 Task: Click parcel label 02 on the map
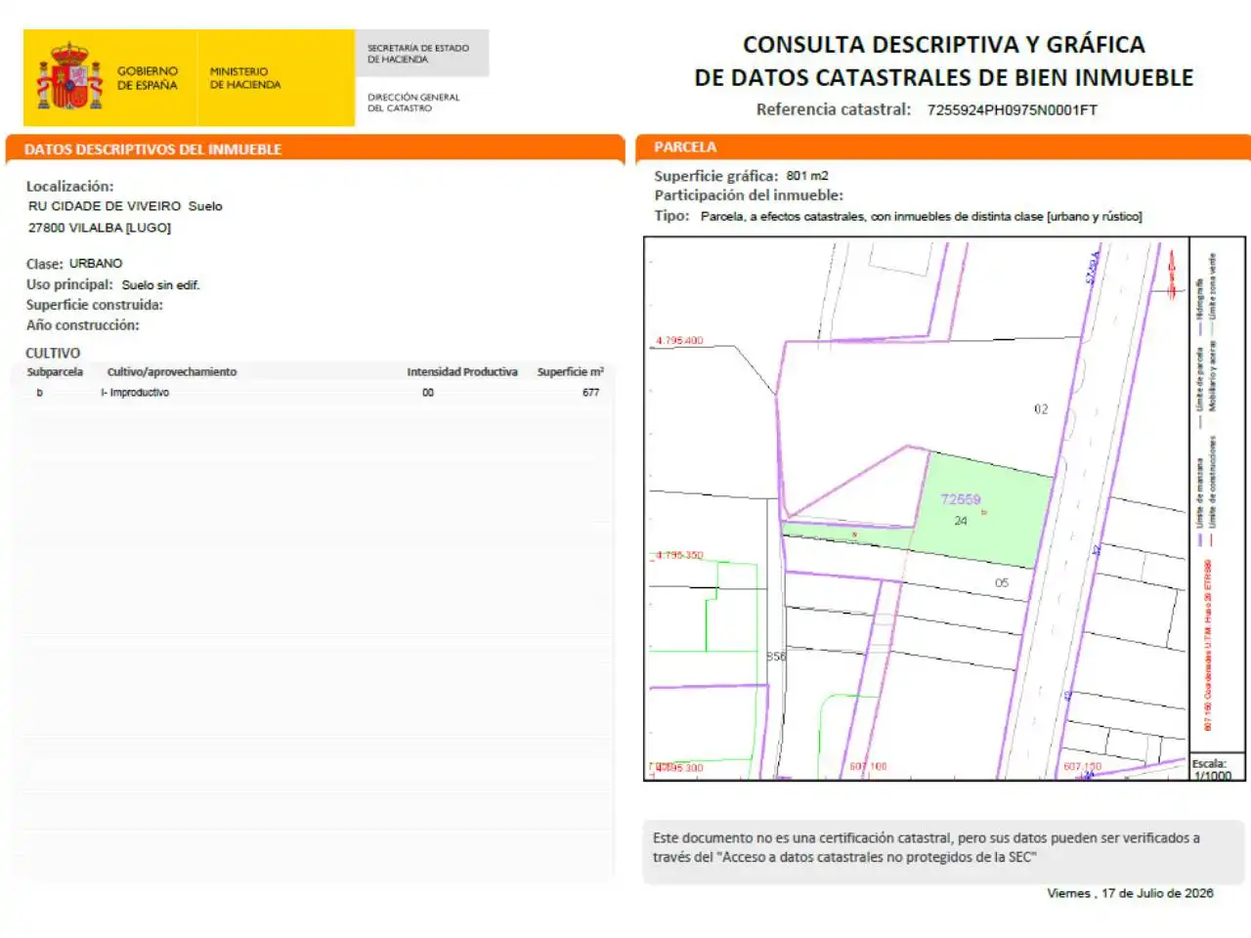coord(1041,409)
